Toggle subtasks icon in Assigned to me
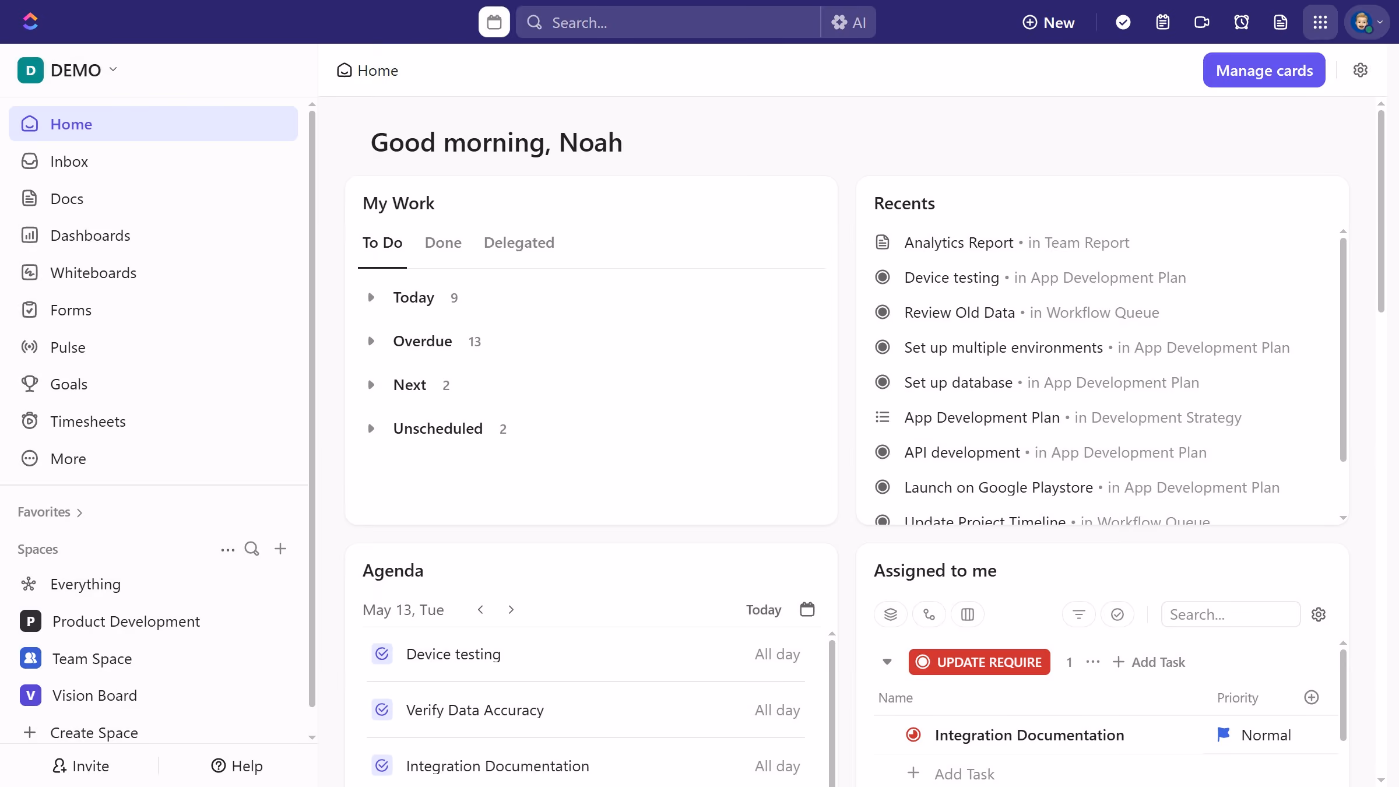The width and height of the screenshot is (1399, 787). point(929,614)
